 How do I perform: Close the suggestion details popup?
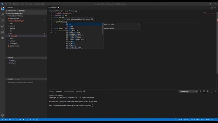(139, 24)
